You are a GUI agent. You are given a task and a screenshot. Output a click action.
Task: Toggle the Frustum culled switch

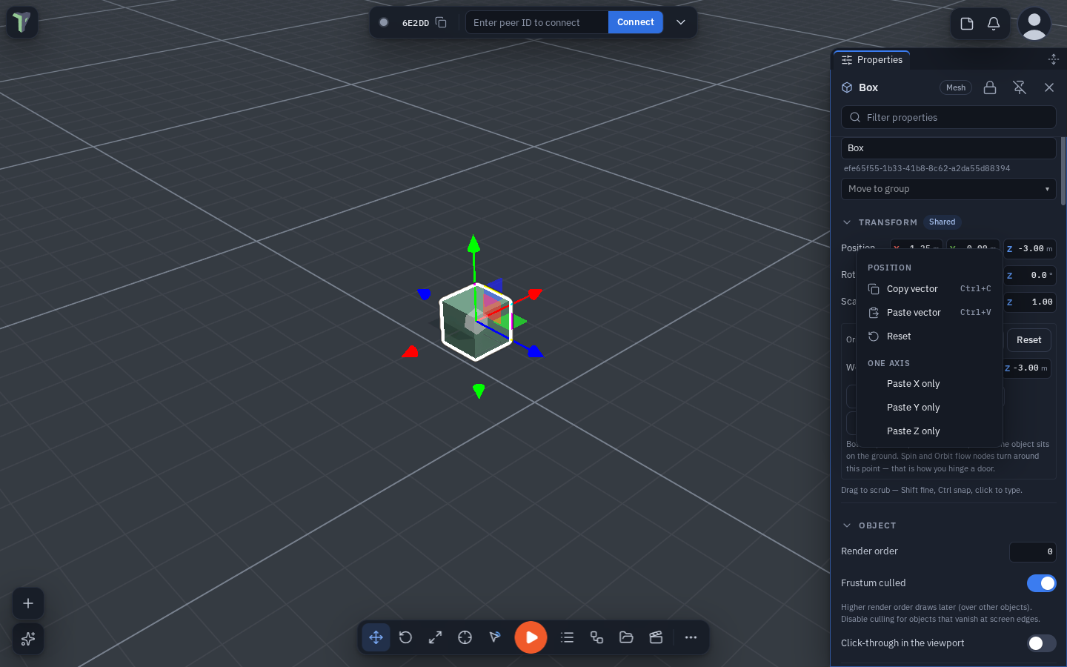[1042, 583]
